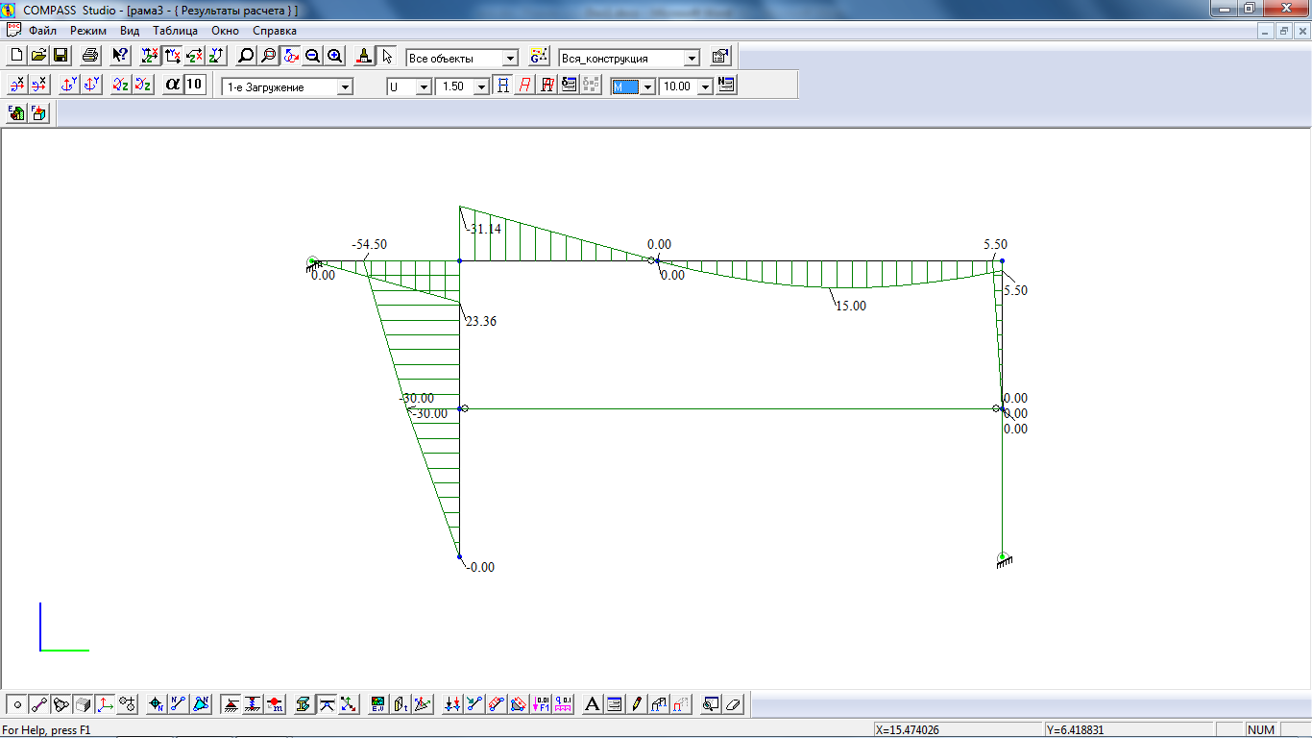Toggle the combined red-black frame button
Image resolution: width=1312 pixels, height=738 pixels.
pyautogui.click(x=547, y=85)
